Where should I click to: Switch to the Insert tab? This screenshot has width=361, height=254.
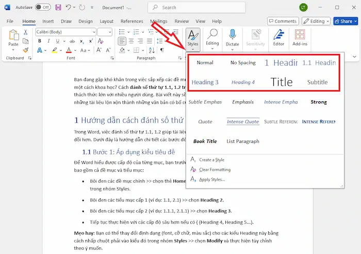pos(48,21)
